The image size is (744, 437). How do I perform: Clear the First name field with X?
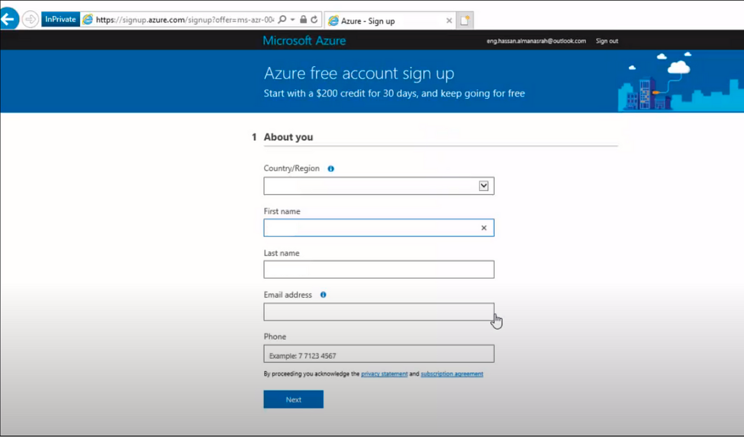pyautogui.click(x=484, y=228)
